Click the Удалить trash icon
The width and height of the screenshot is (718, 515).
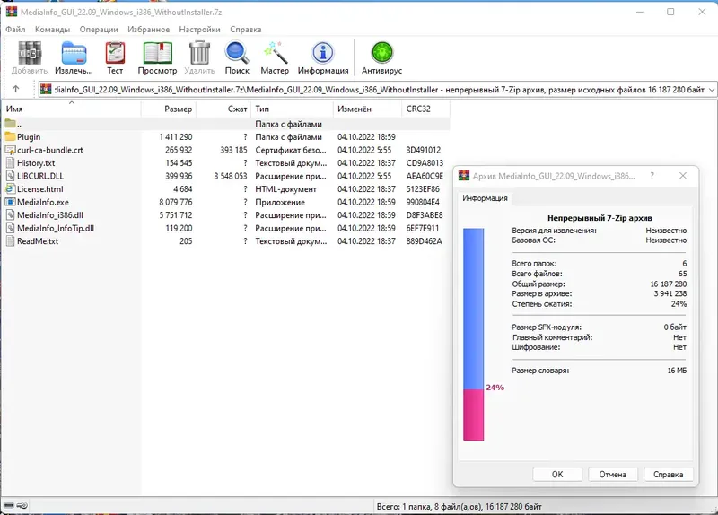click(199, 53)
